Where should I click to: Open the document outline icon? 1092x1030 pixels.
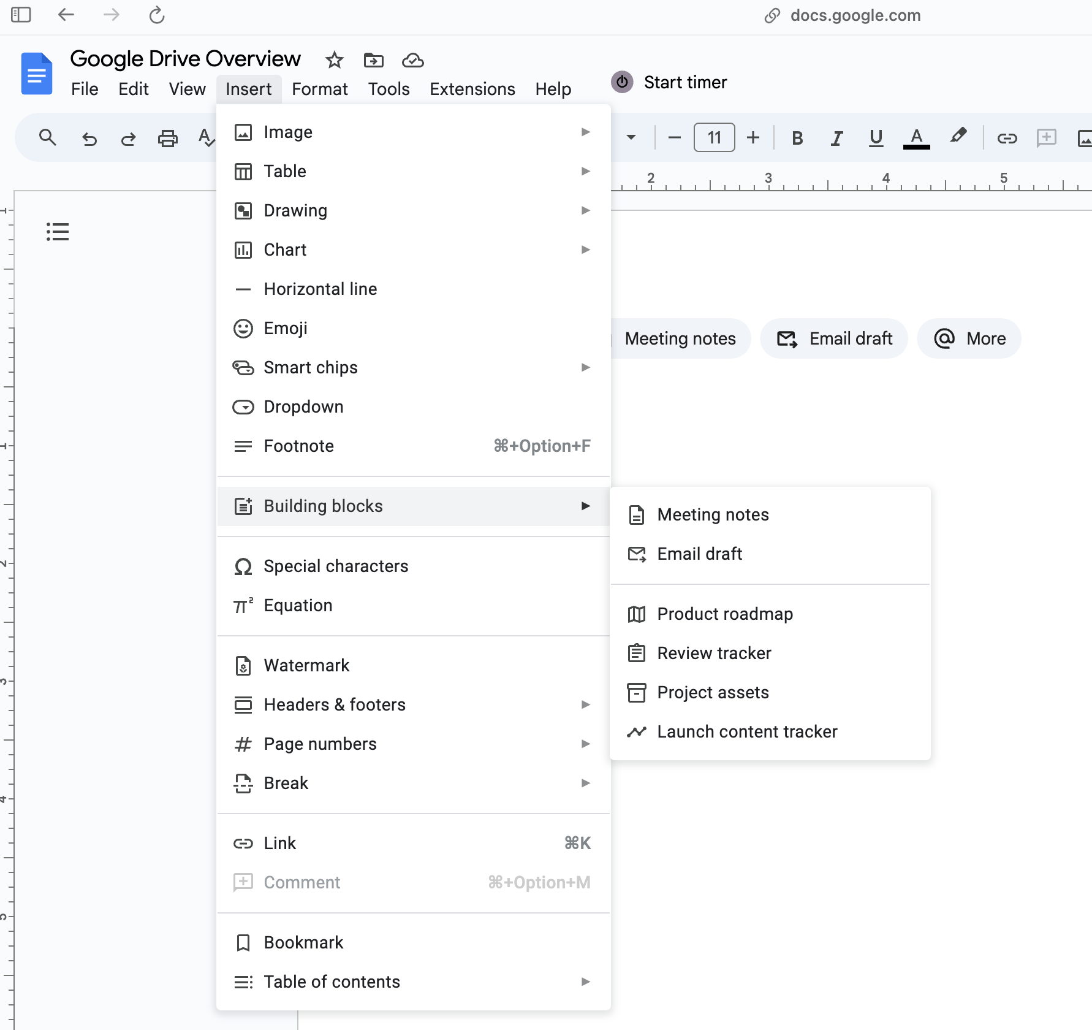[x=58, y=231]
